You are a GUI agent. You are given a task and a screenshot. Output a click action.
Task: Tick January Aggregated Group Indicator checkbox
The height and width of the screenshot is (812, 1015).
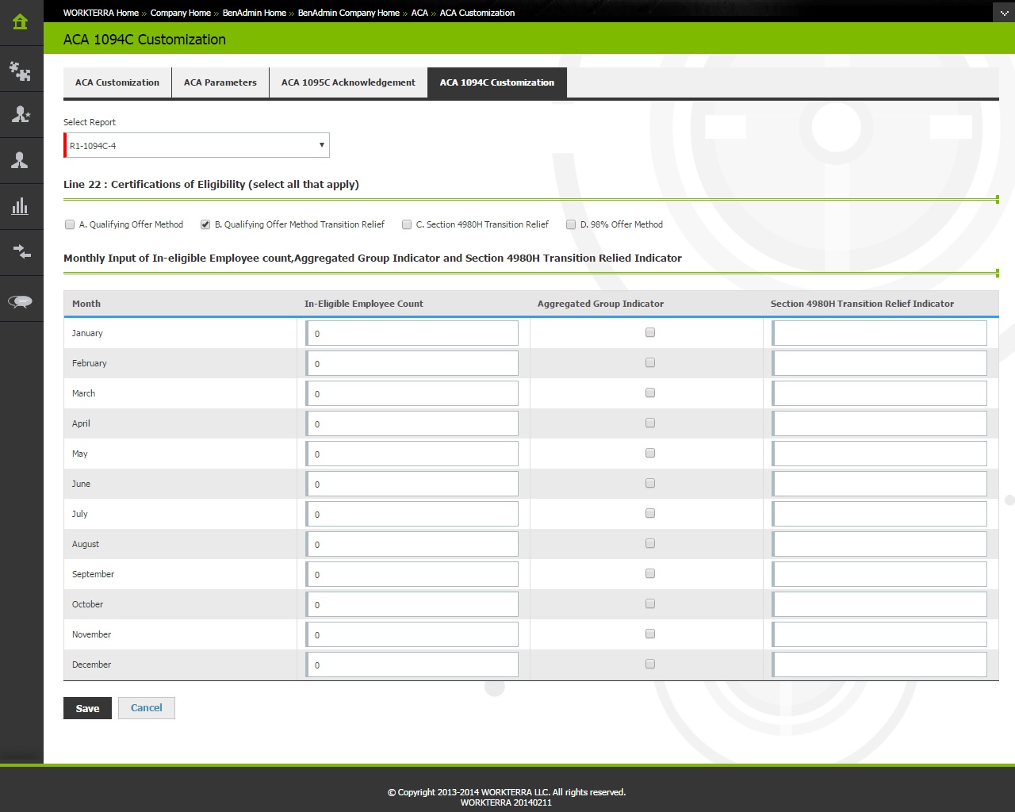650,332
